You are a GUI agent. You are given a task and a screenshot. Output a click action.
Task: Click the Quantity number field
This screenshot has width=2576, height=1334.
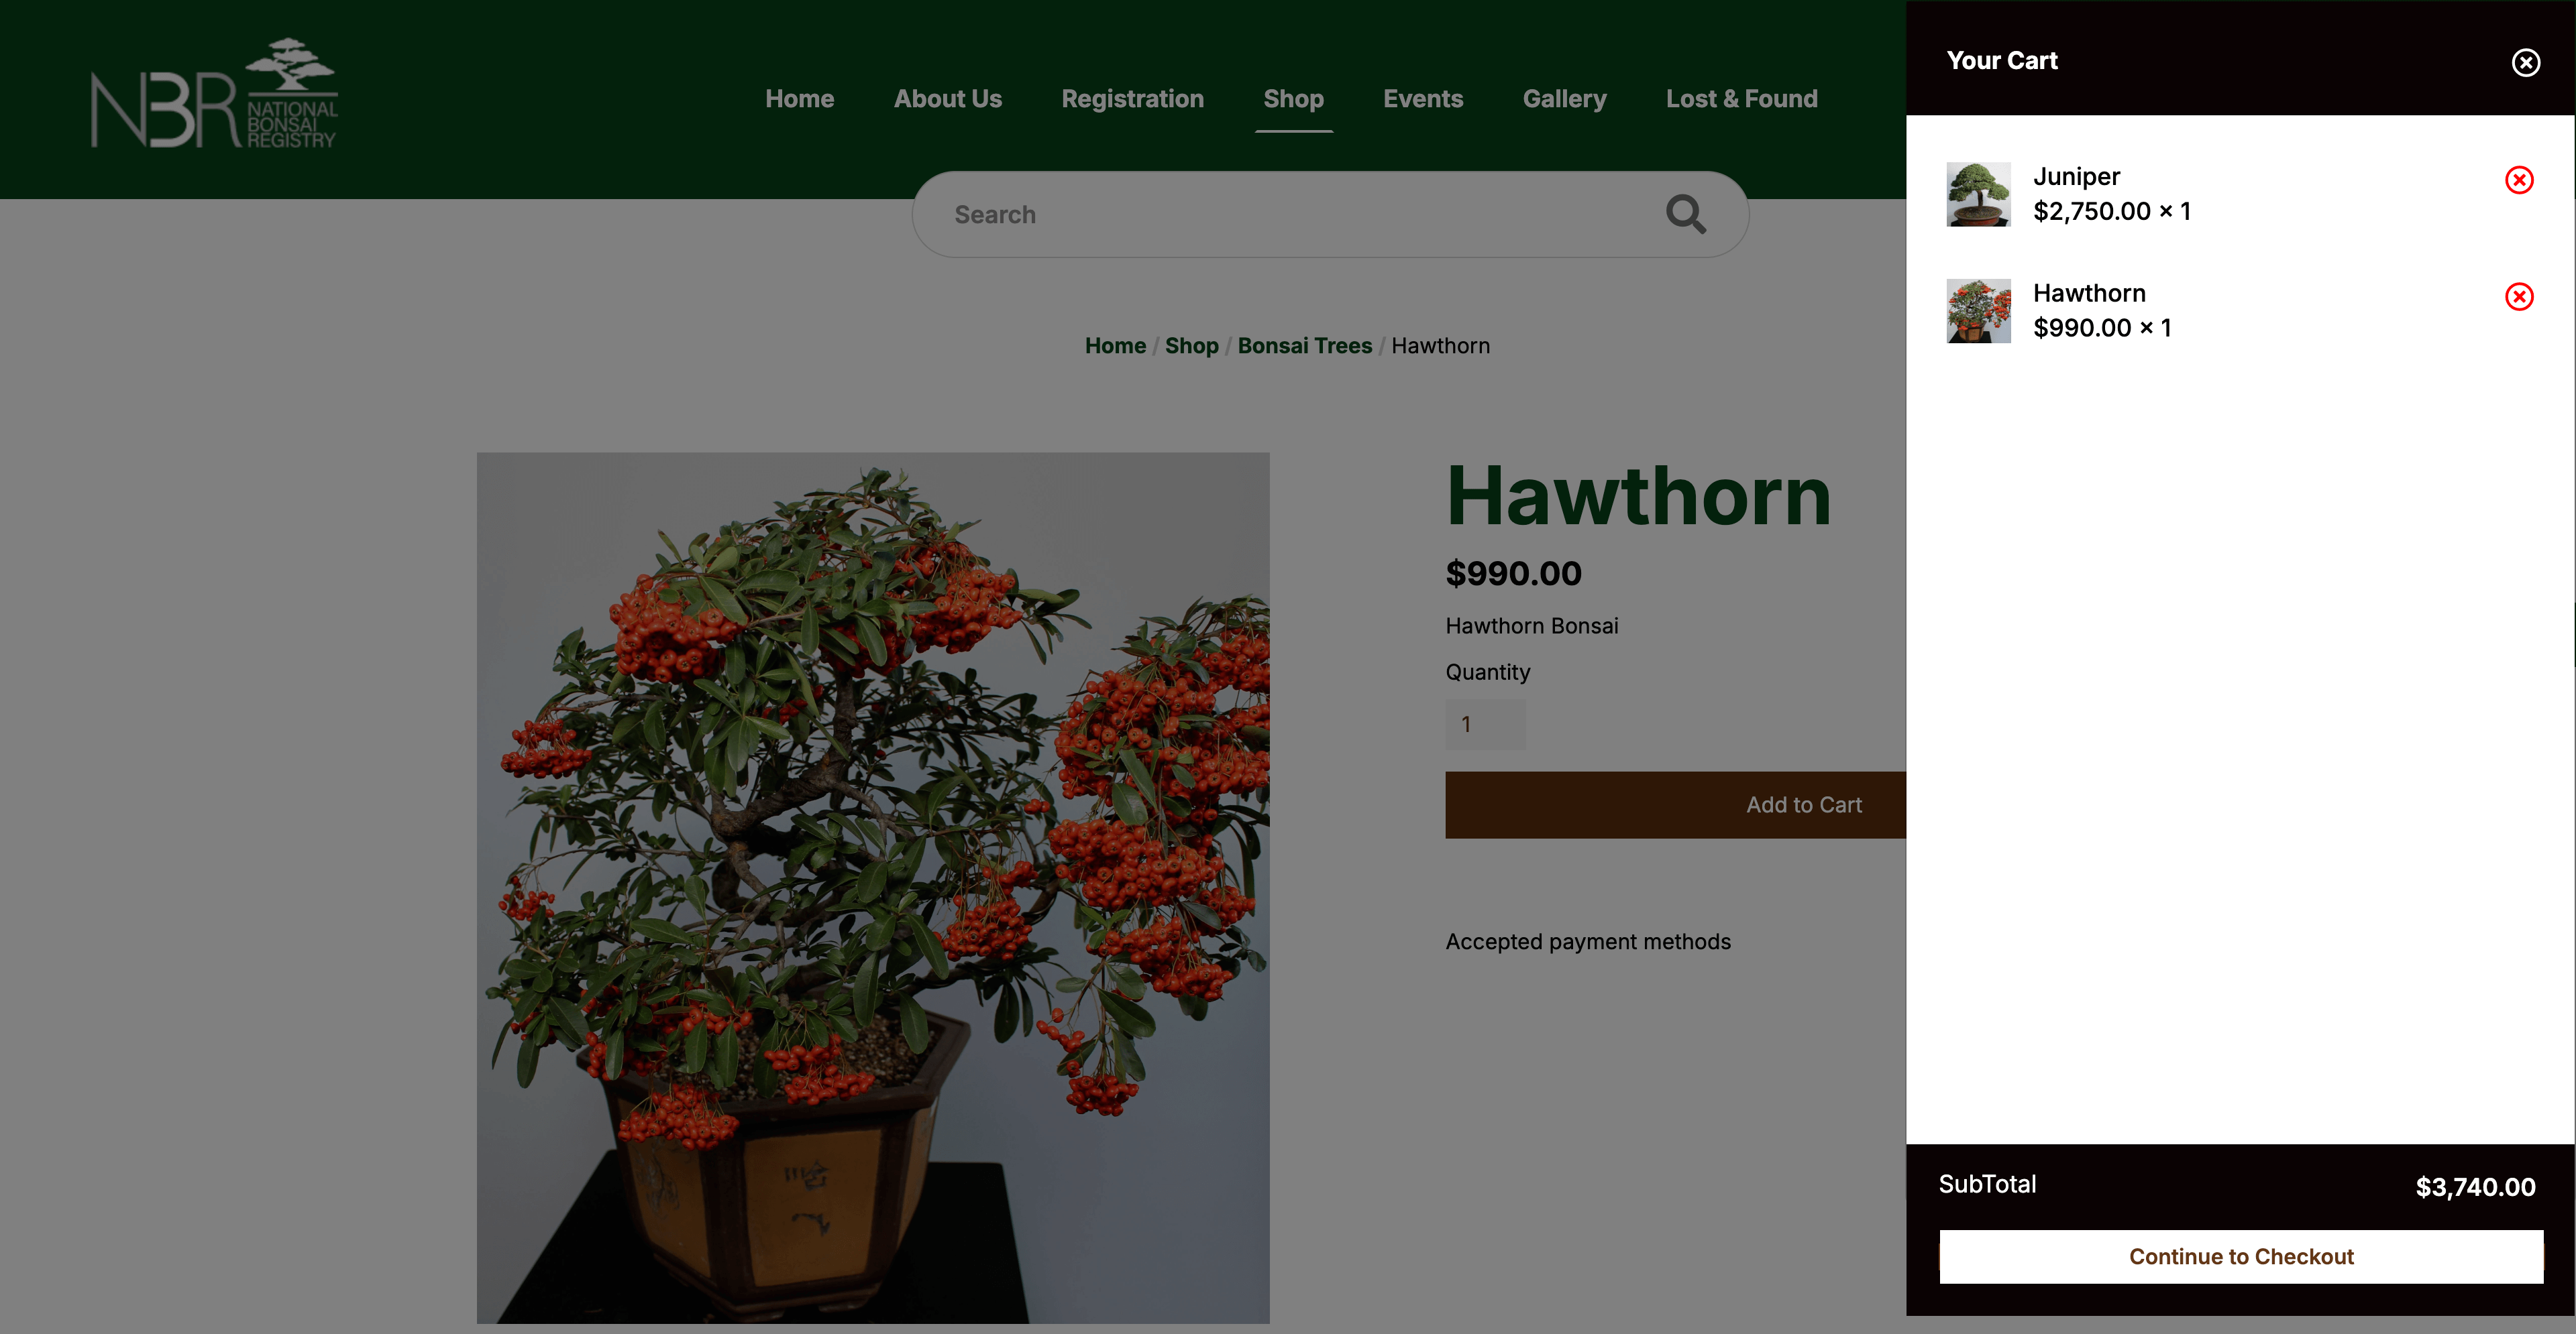tap(1485, 725)
